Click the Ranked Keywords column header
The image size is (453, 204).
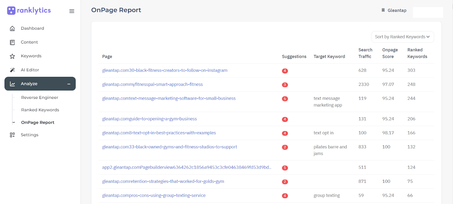417,53
